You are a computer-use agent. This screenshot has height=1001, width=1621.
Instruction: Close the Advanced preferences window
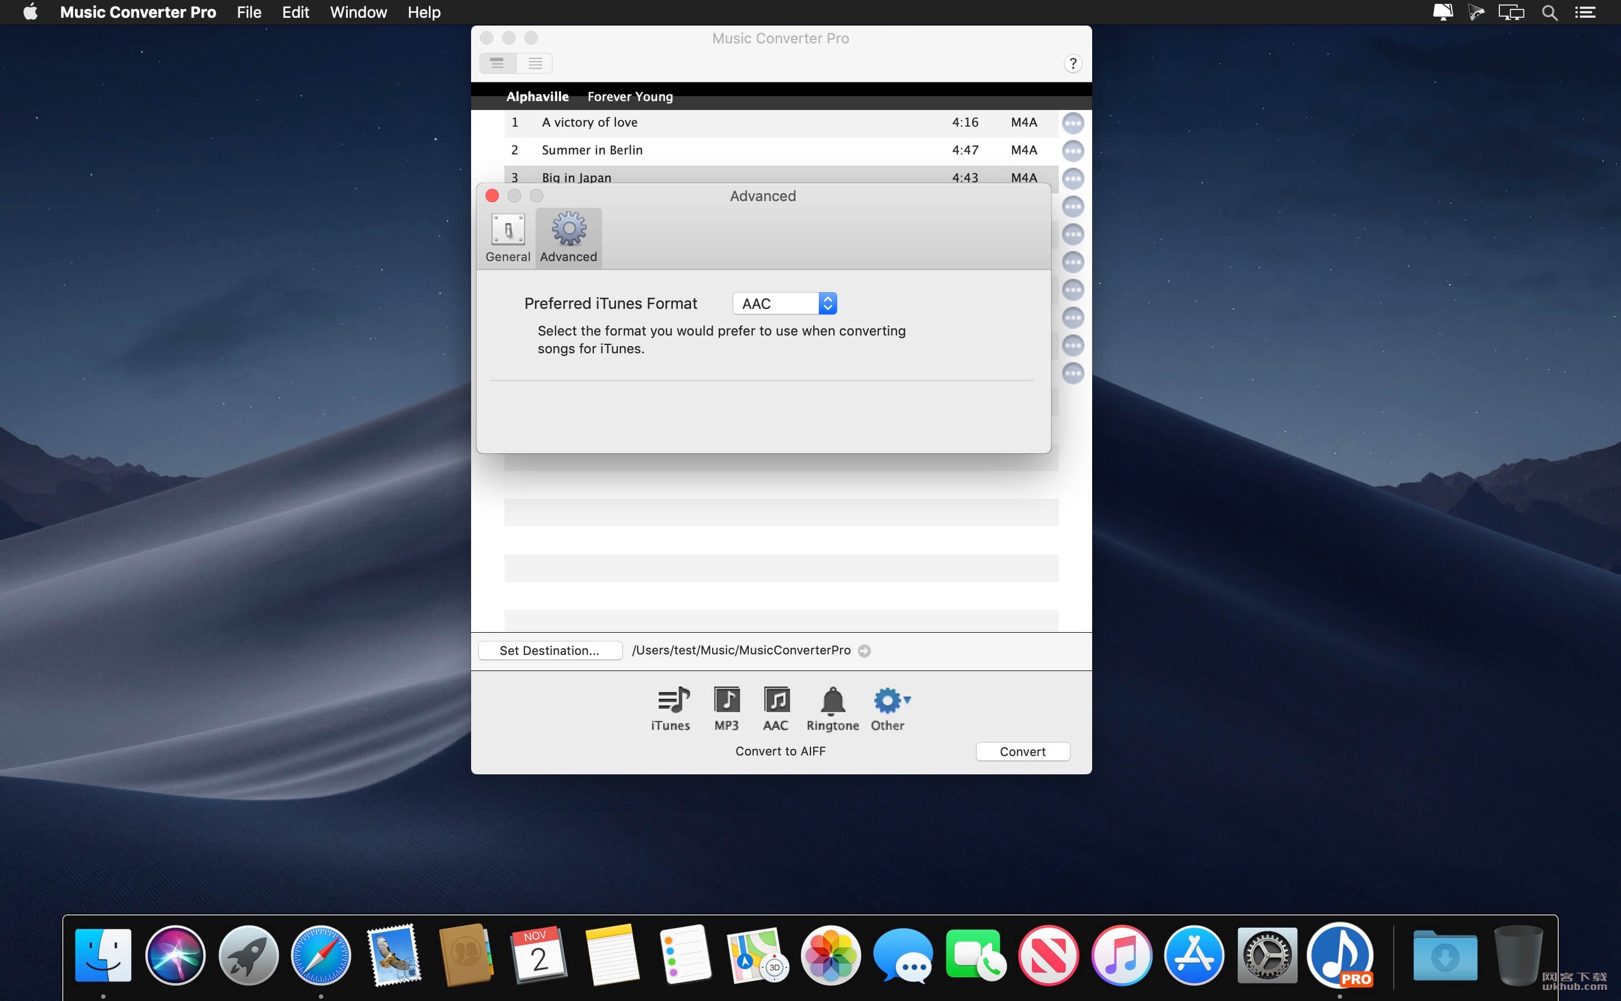pyautogui.click(x=492, y=196)
